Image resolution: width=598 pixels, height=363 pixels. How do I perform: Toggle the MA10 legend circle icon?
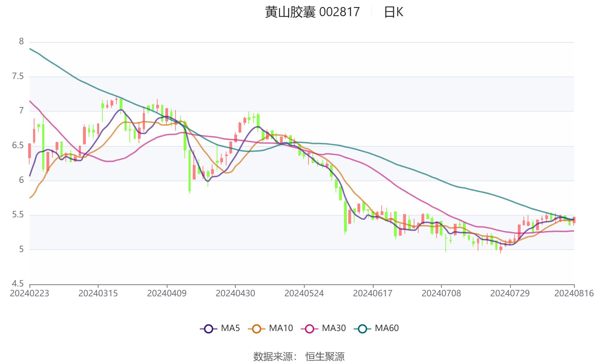(256, 329)
